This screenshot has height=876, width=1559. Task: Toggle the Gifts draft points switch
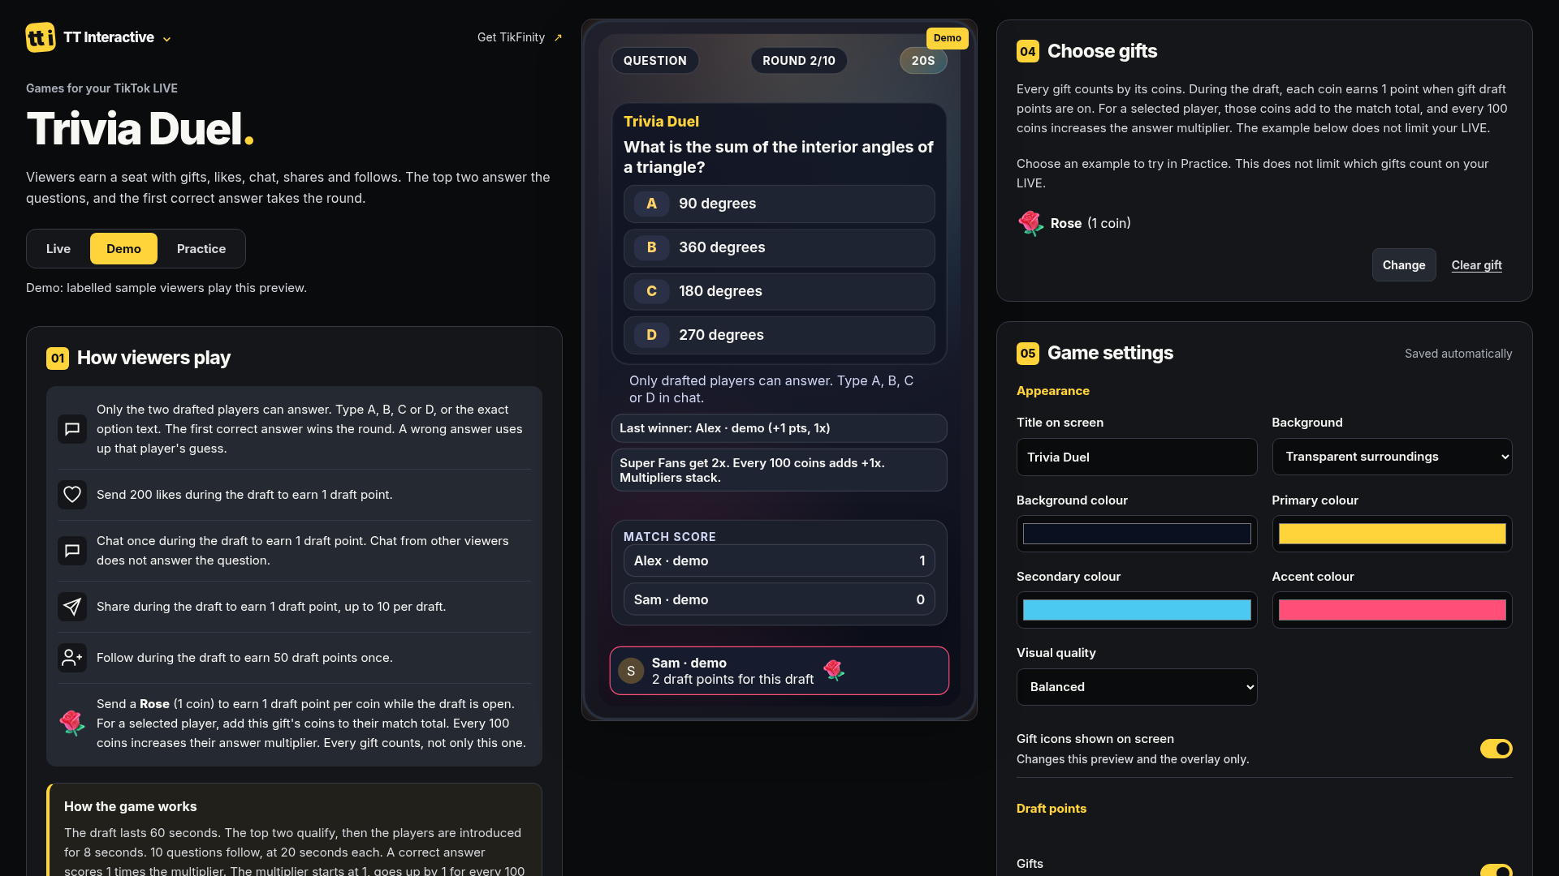click(x=1496, y=870)
